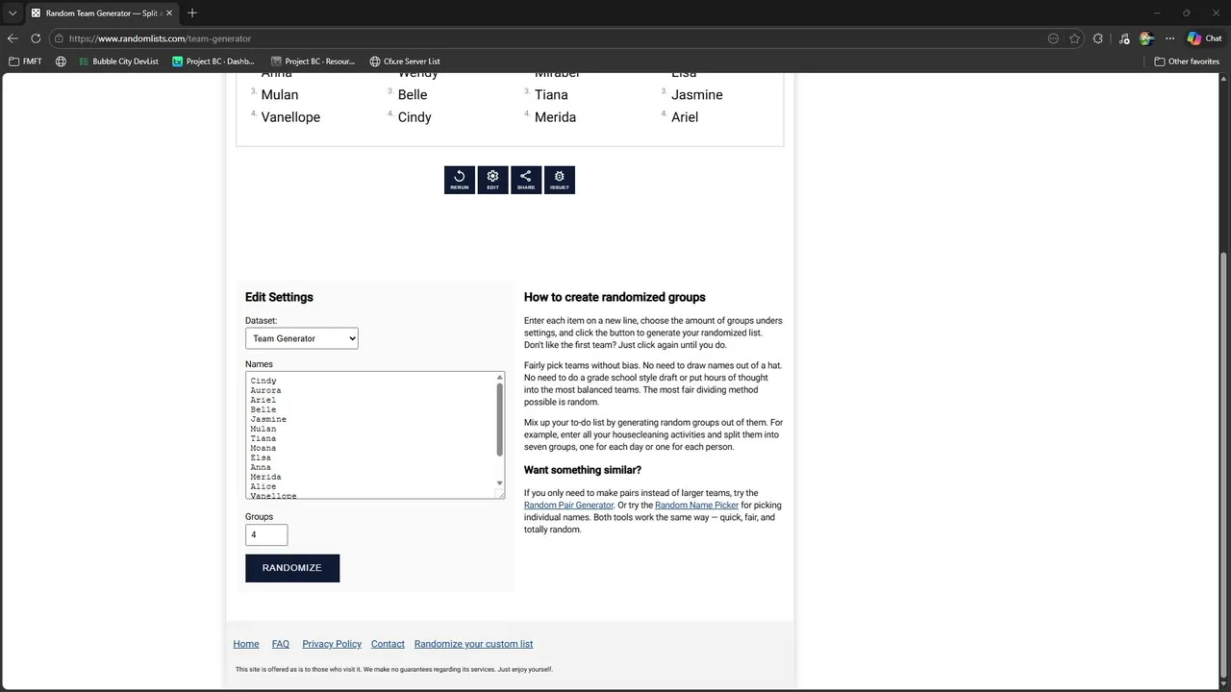The width and height of the screenshot is (1231, 692).
Task: Click the name Vanellope in results
Action: [290, 117]
